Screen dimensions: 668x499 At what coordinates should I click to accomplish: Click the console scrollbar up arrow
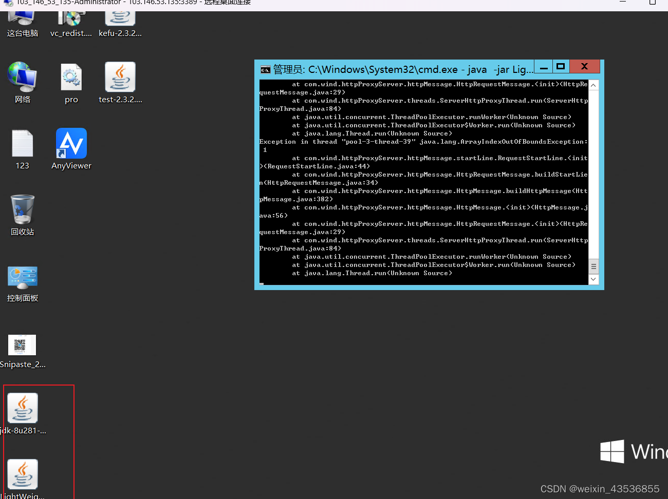coord(593,85)
